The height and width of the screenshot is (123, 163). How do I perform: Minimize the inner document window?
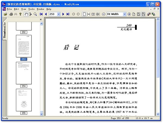pyautogui.click(x=151, y=9)
